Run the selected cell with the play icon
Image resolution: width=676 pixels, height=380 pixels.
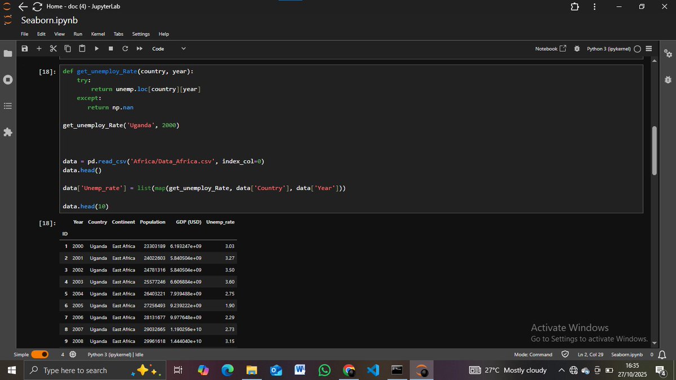(96, 48)
